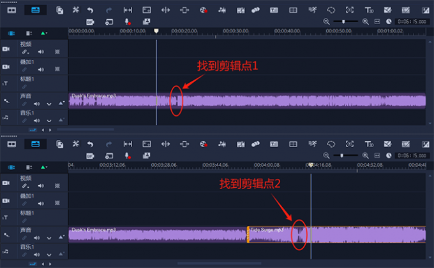Click the zoom slider in the upper timeline
This screenshot has height=268, width=434.
346,22
